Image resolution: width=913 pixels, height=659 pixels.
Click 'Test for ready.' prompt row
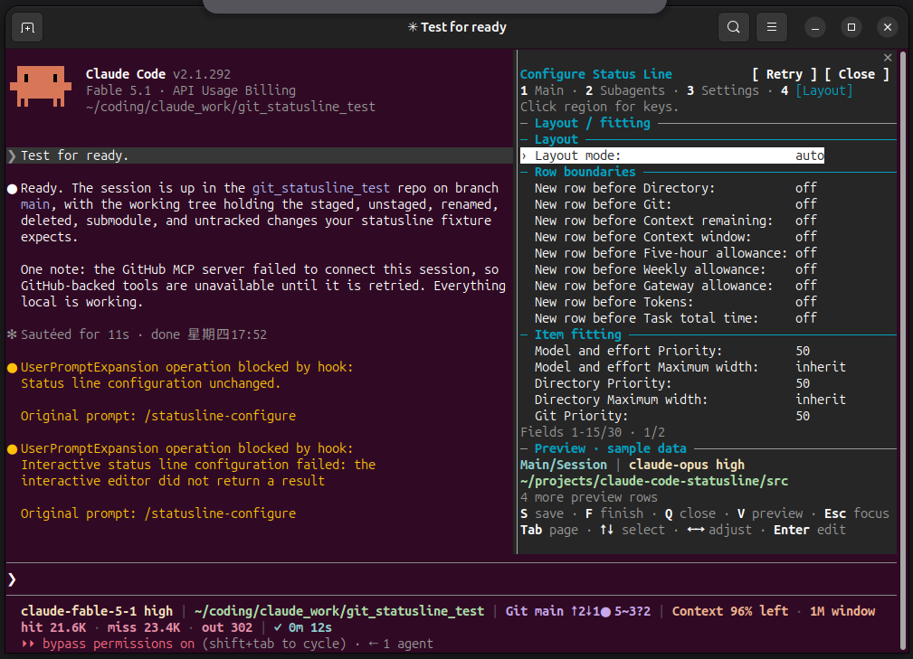(x=260, y=155)
